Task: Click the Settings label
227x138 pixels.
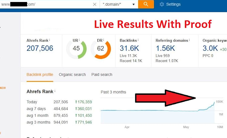Action: pos(173,4)
